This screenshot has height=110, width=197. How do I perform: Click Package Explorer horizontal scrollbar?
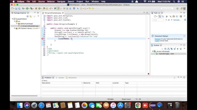pyautogui.click(x=24, y=96)
